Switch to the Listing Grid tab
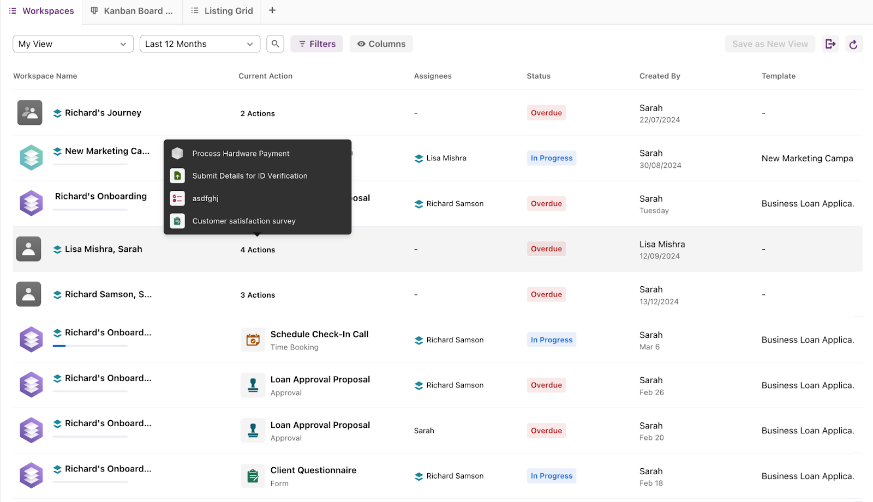873x502 pixels. (222, 11)
